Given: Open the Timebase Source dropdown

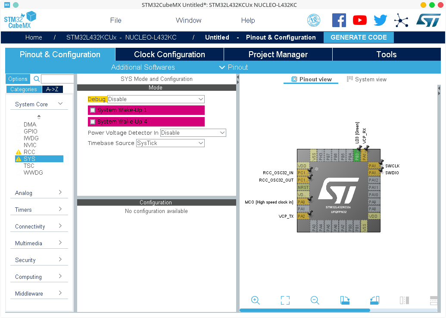Looking at the screenshot, I should [170, 143].
